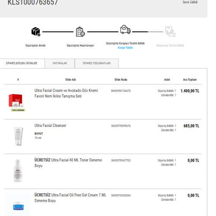Screen dimensions: 216x216
Task: Click the Ara Toplam column header
Action: pyautogui.click(x=190, y=80)
